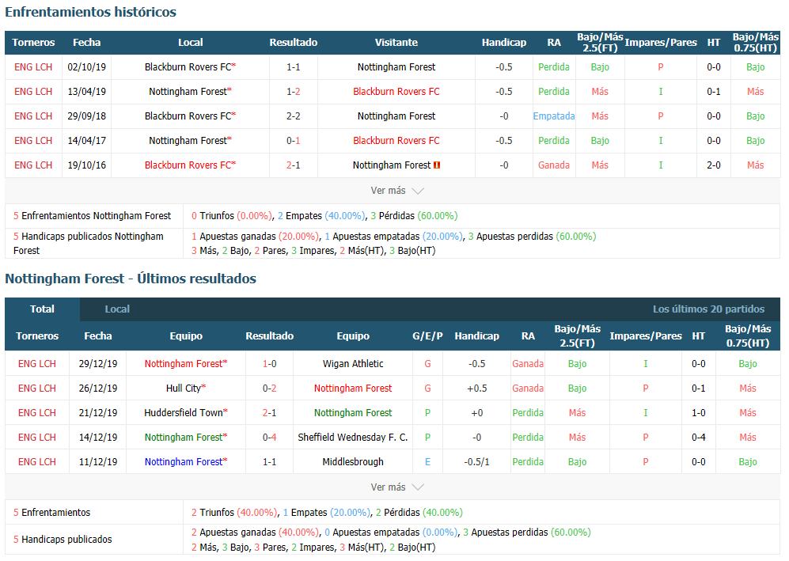Open the 0-4 result against Sheffield Wednesday

269,438
